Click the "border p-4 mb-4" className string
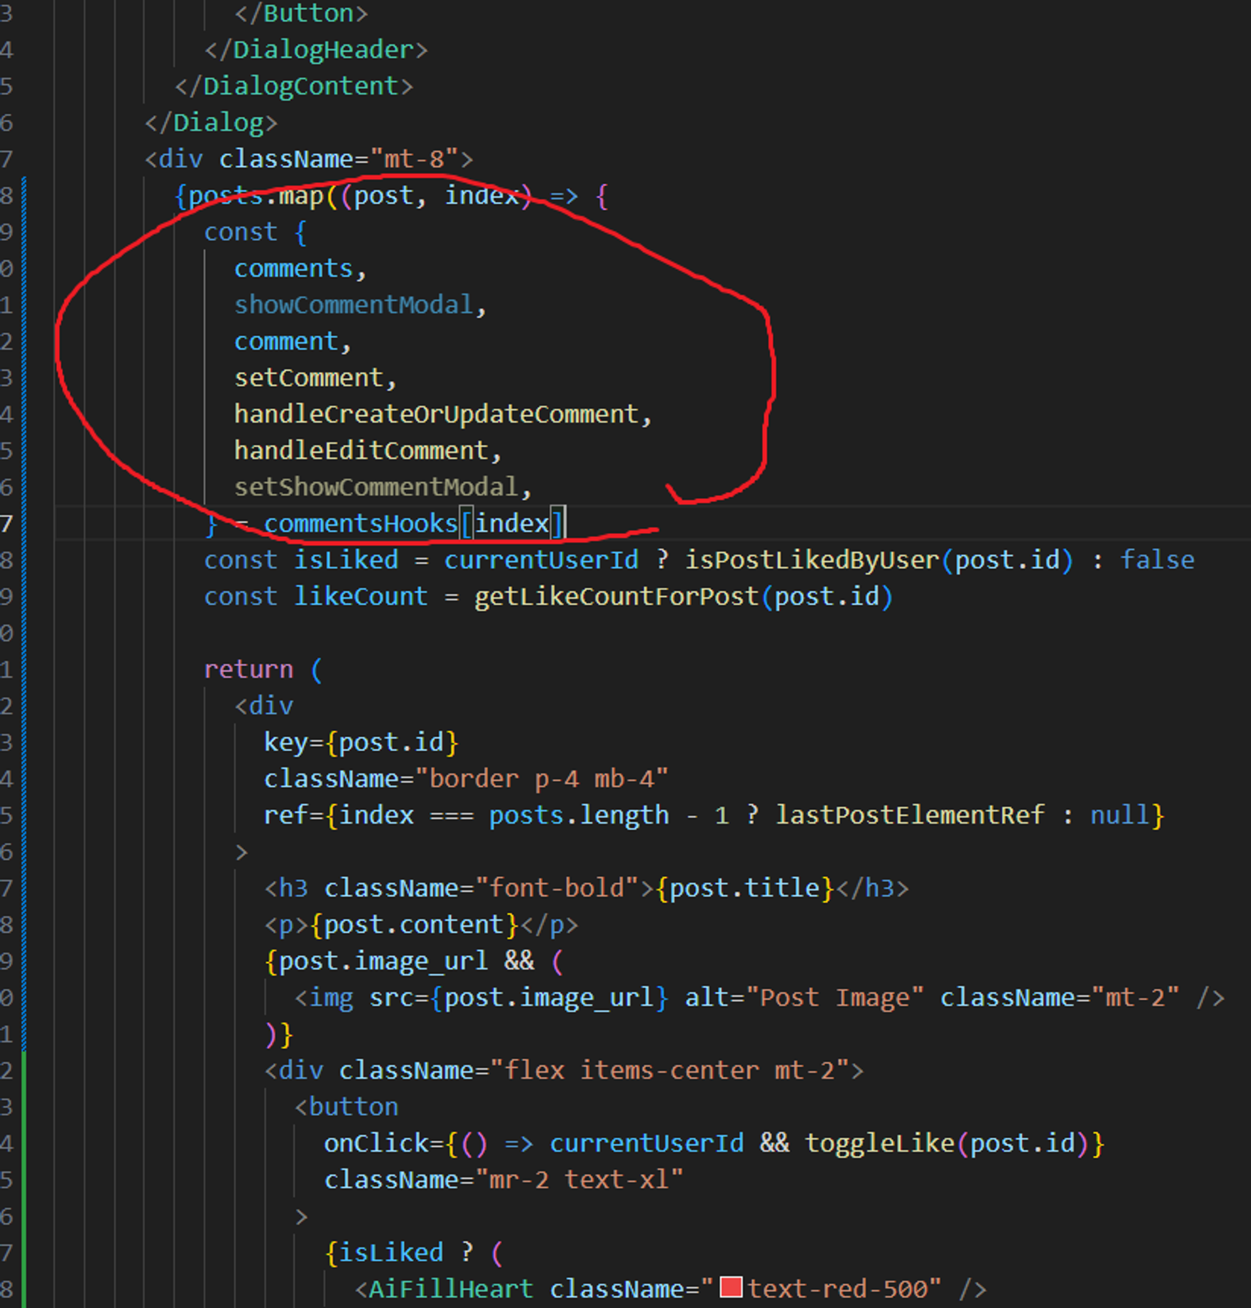The width and height of the screenshot is (1251, 1308). (x=541, y=779)
